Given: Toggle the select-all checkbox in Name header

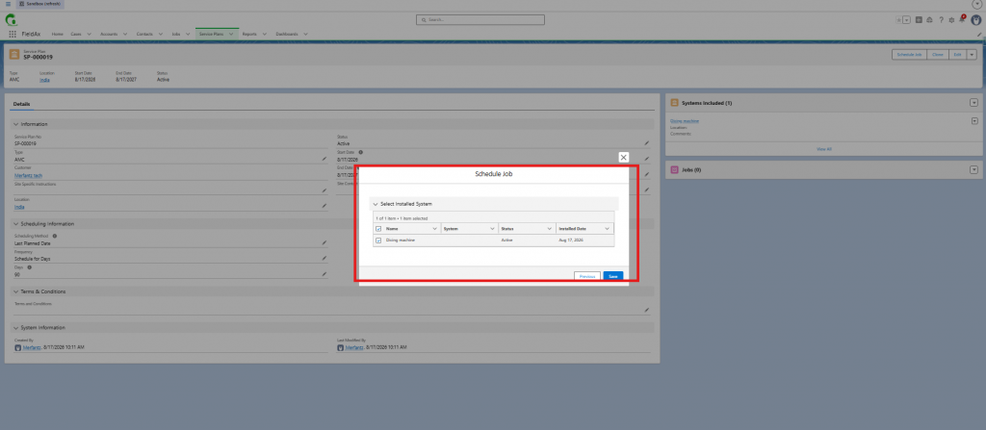Looking at the screenshot, I should pos(378,229).
